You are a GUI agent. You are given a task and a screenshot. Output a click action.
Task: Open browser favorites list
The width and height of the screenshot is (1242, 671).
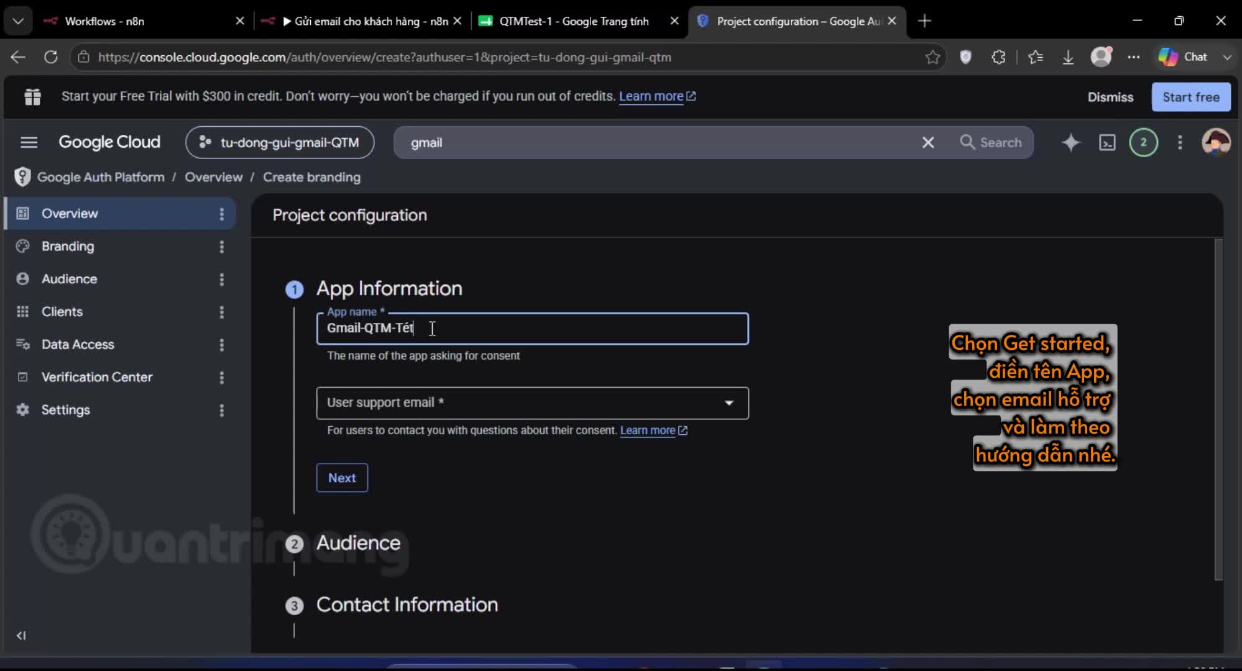coord(1035,57)
